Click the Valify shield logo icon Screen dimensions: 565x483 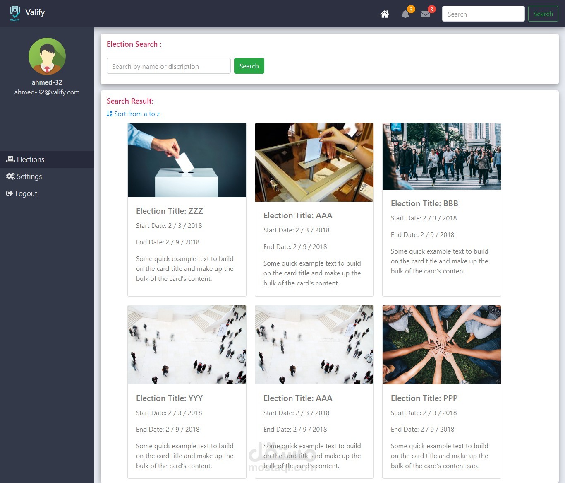tap(15, 13)
